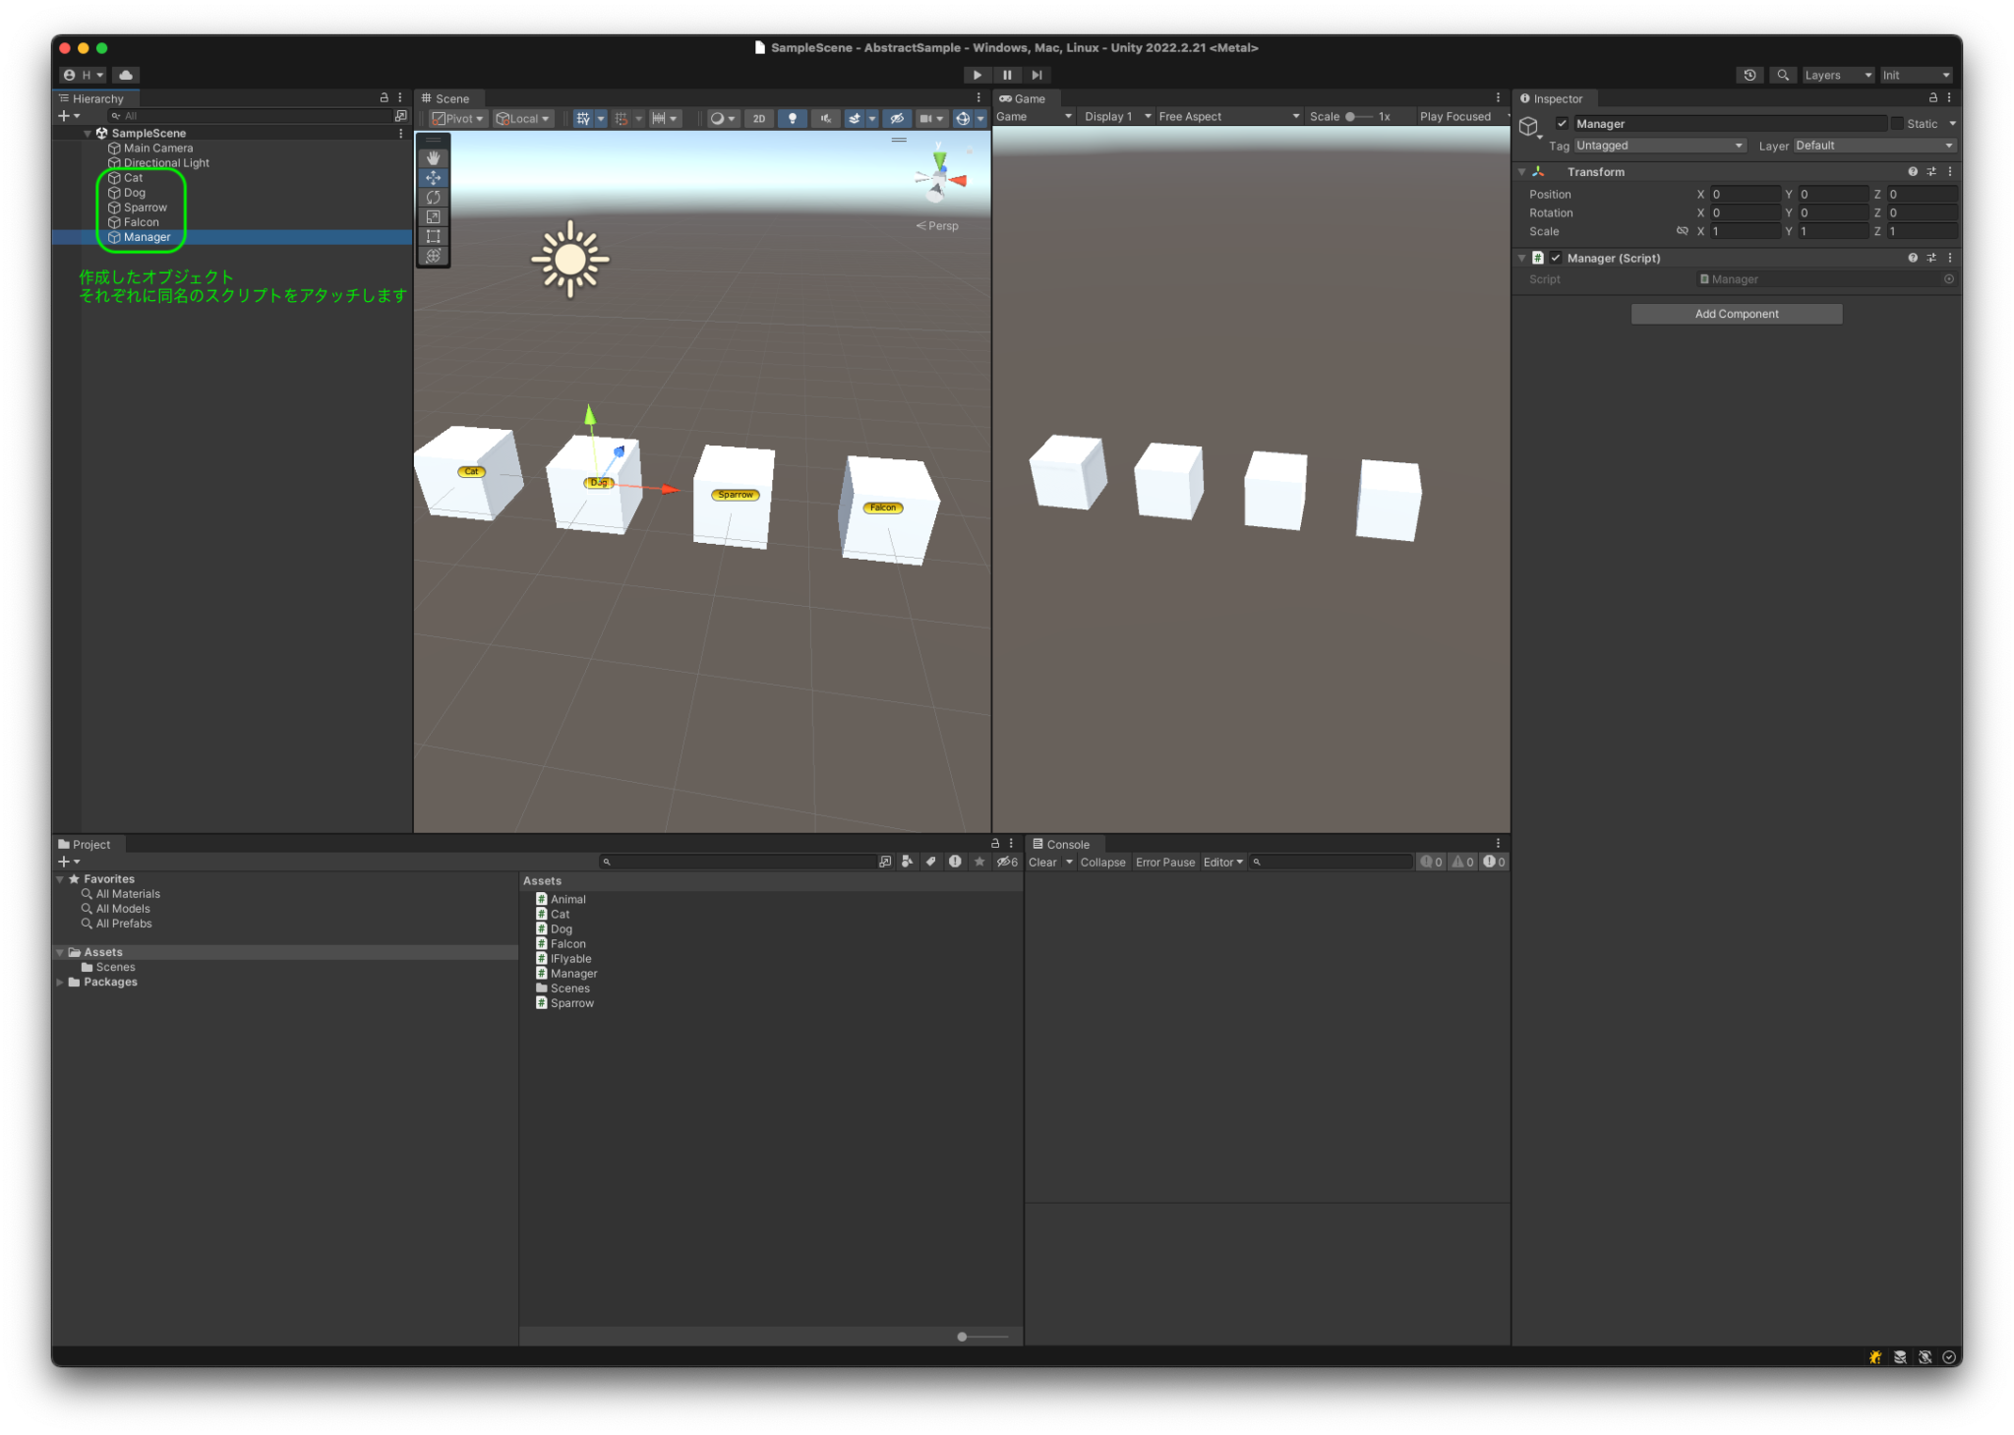Disable the Manager (Script) component checkbox

[1557, 258]
